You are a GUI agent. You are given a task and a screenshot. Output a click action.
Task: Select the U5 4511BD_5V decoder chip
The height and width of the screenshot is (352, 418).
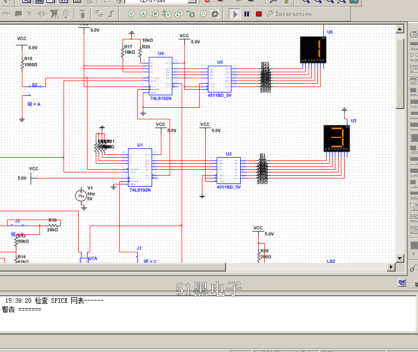219,79
